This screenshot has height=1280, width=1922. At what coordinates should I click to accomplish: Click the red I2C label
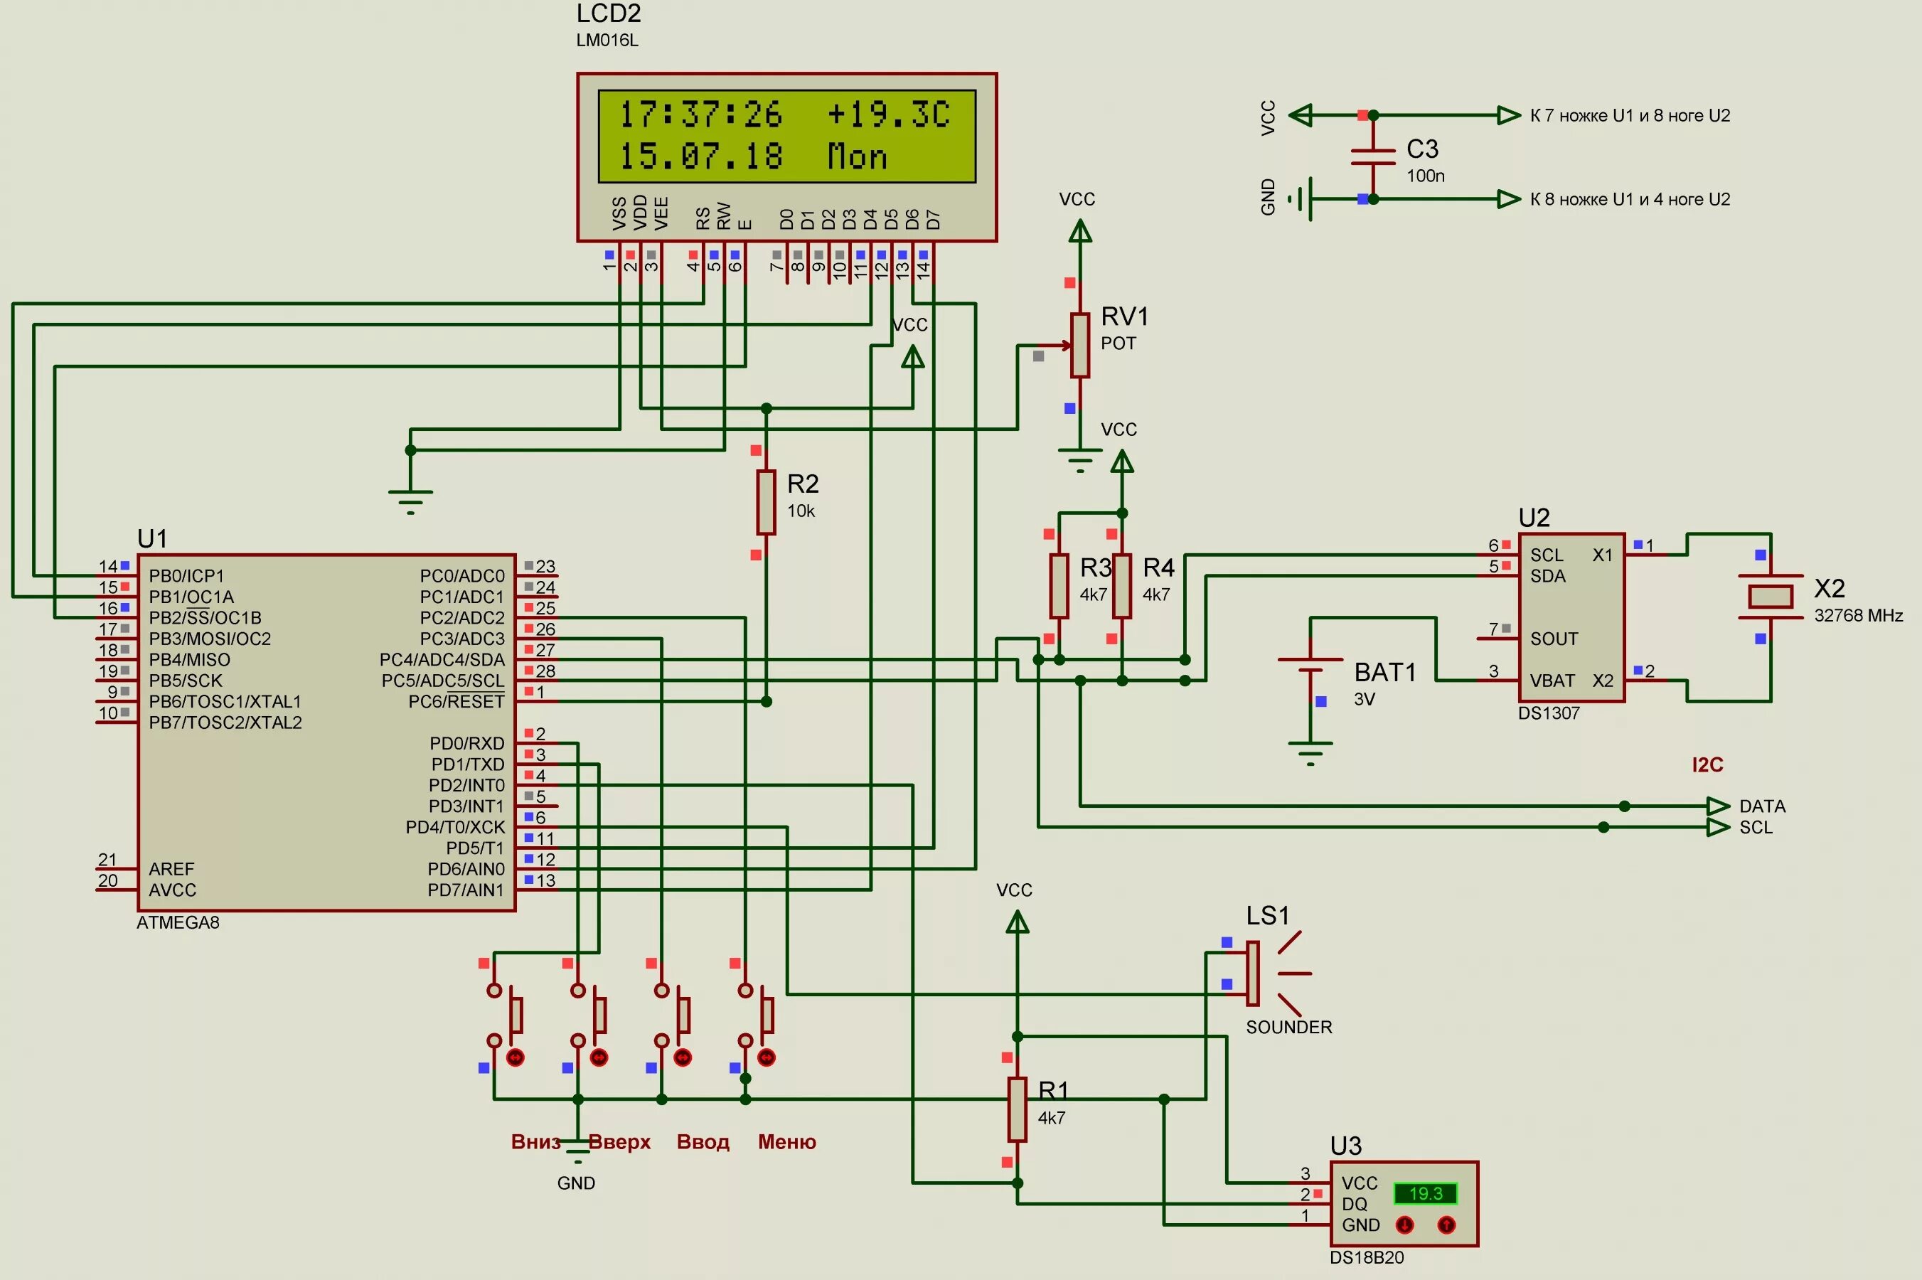[1707, 764]
